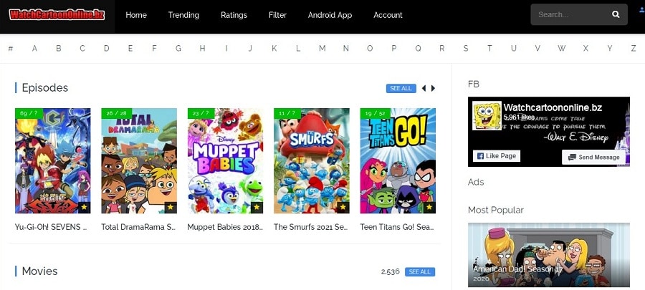Filter titles by letter G

pos(178,49)
